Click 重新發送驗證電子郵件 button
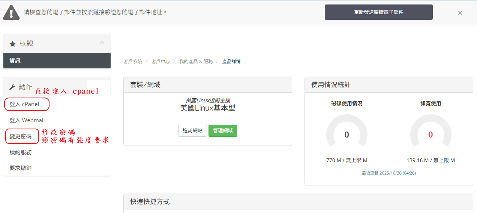Screen dimensions: 477x213 (378, 12)
